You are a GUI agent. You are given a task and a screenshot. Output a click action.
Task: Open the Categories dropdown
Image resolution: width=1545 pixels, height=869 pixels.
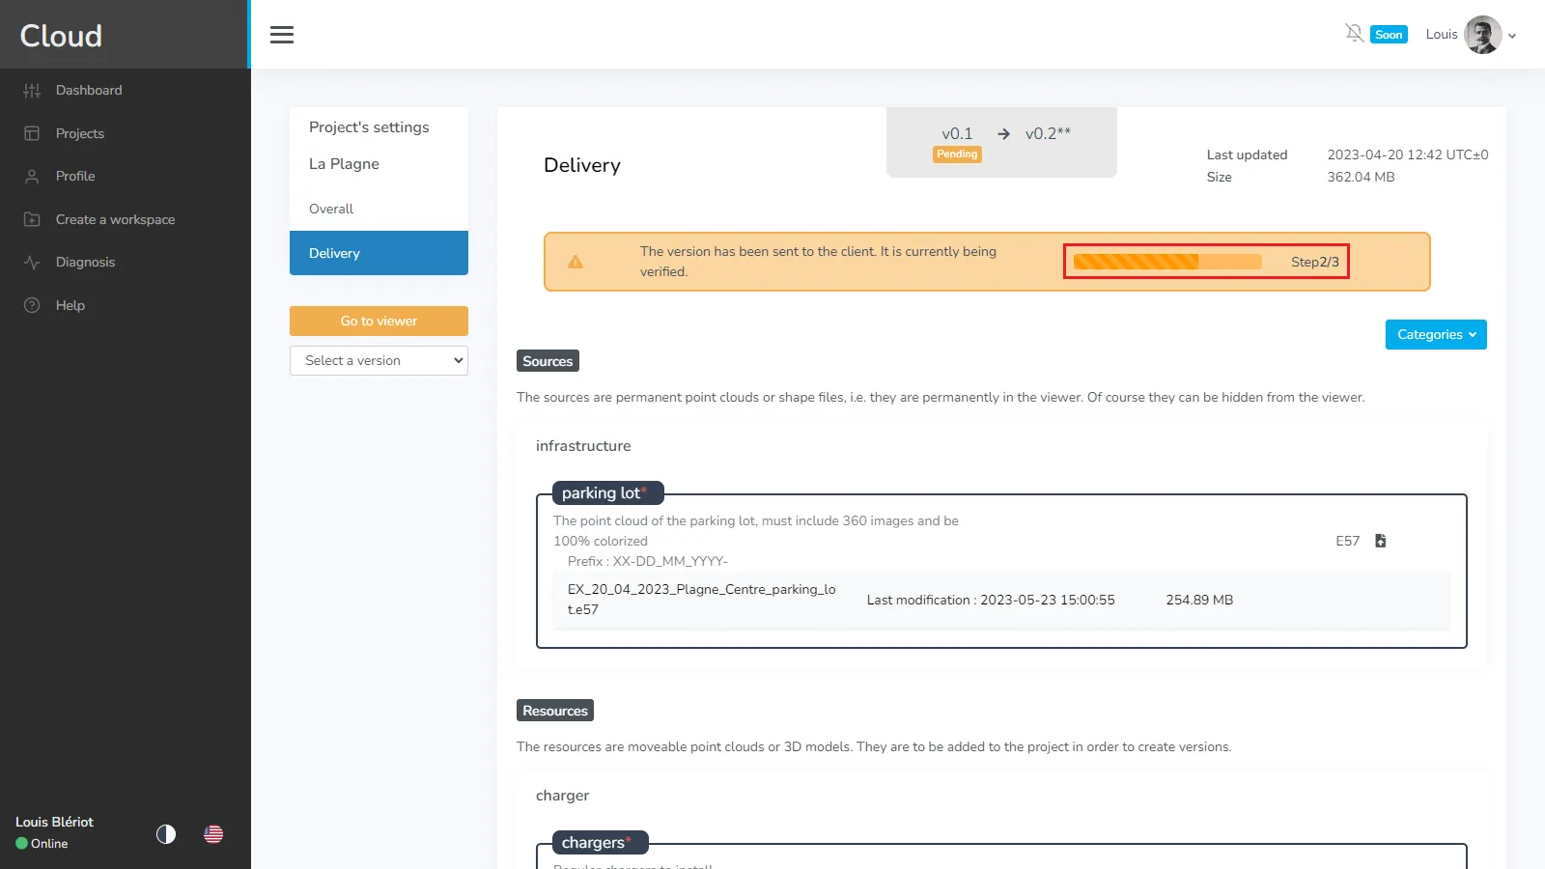click(1436, 334)
